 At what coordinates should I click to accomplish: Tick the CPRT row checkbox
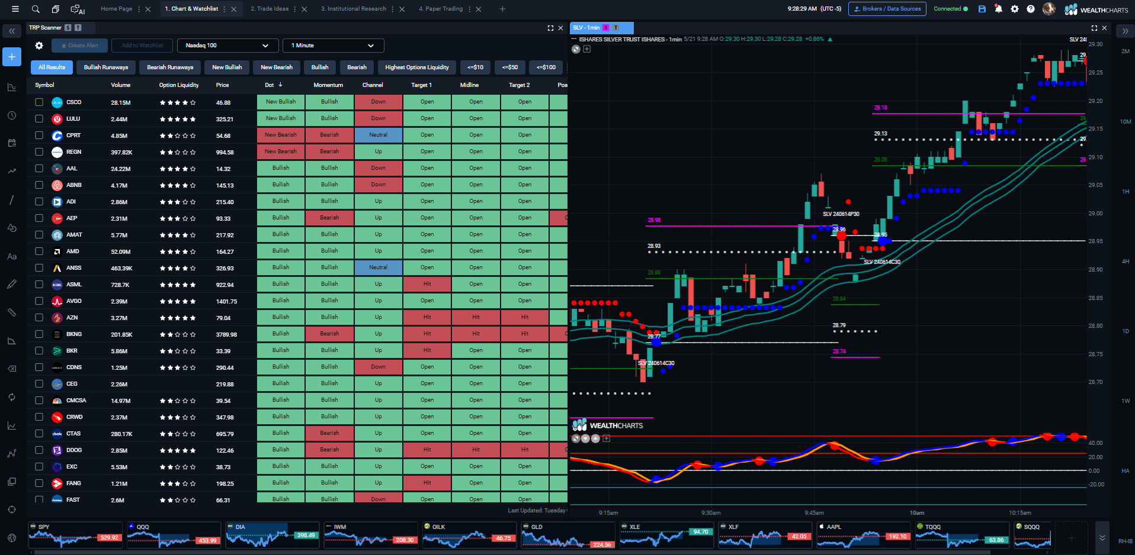tap(39, 135)
